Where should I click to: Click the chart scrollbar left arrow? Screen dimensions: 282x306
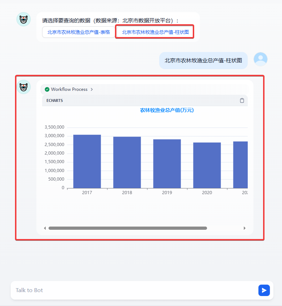click(x=45, y=228)
